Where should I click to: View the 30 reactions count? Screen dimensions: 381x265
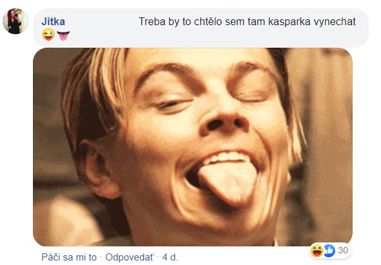[343, 250]
